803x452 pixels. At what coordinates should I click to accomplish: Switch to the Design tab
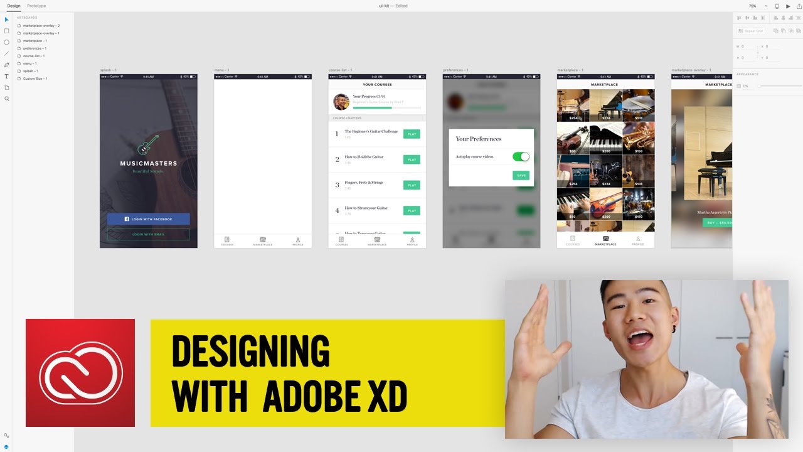[x=14, y=6]
